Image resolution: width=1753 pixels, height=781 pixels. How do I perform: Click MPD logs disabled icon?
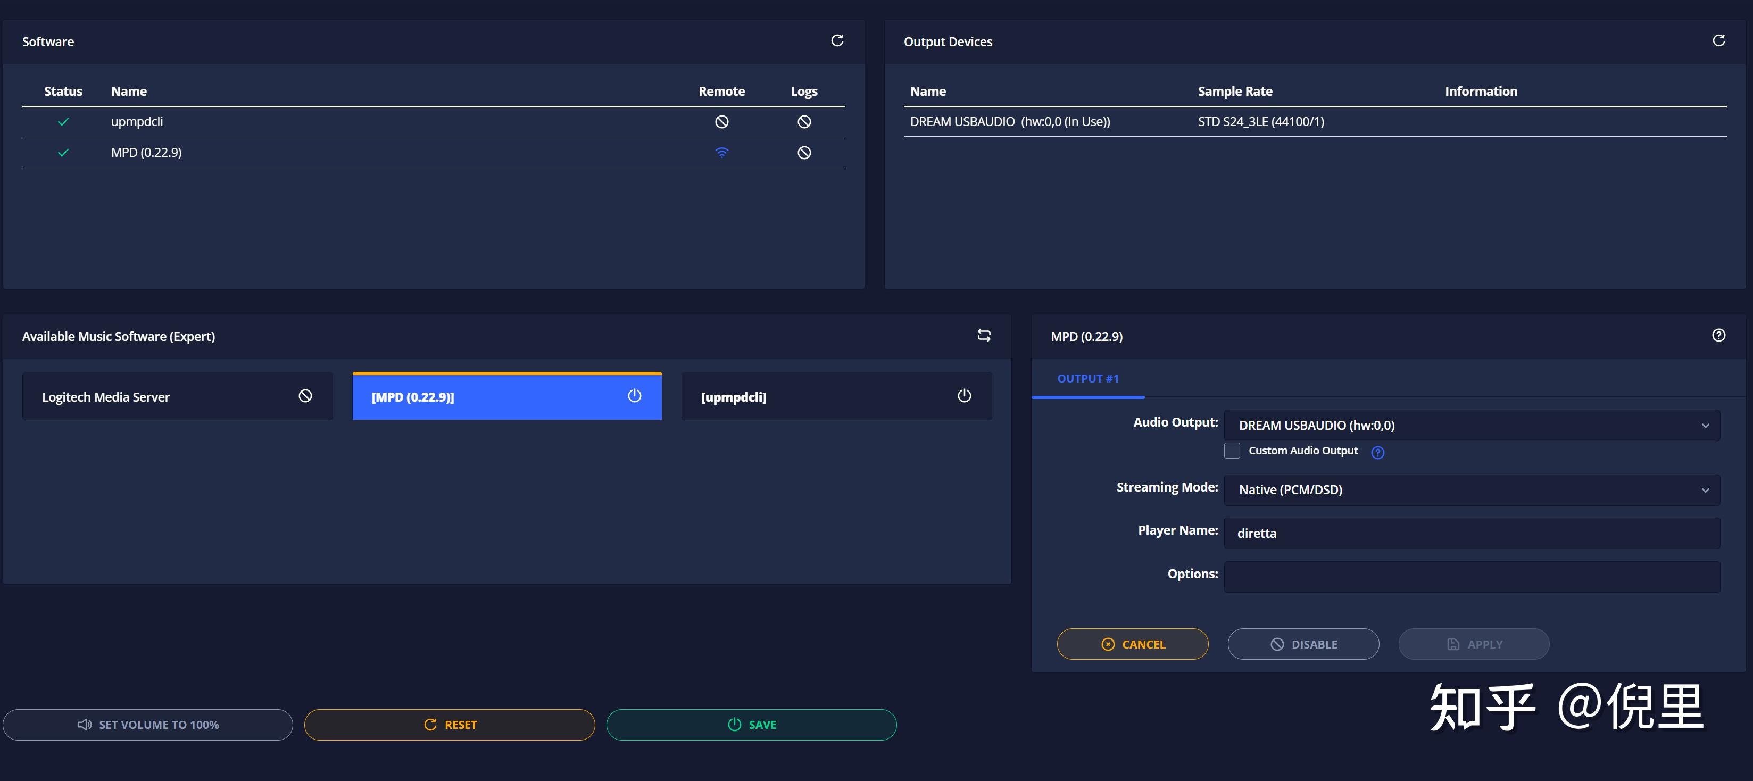coord(804,152)
